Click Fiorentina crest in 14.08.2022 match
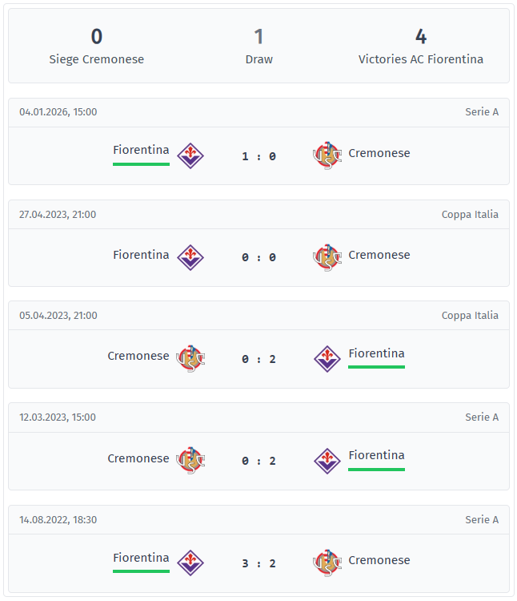Image resolution: width=517 pixels, height=601 pixels. click(190, 563)
